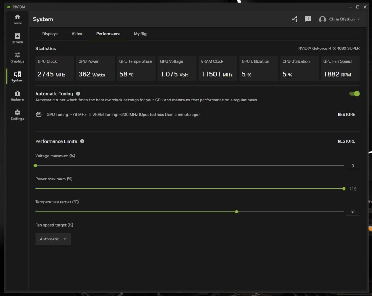Screen dimensions: 372x296
Task: Click the Power maximum slider handle
Action: (x=344, y=189)
